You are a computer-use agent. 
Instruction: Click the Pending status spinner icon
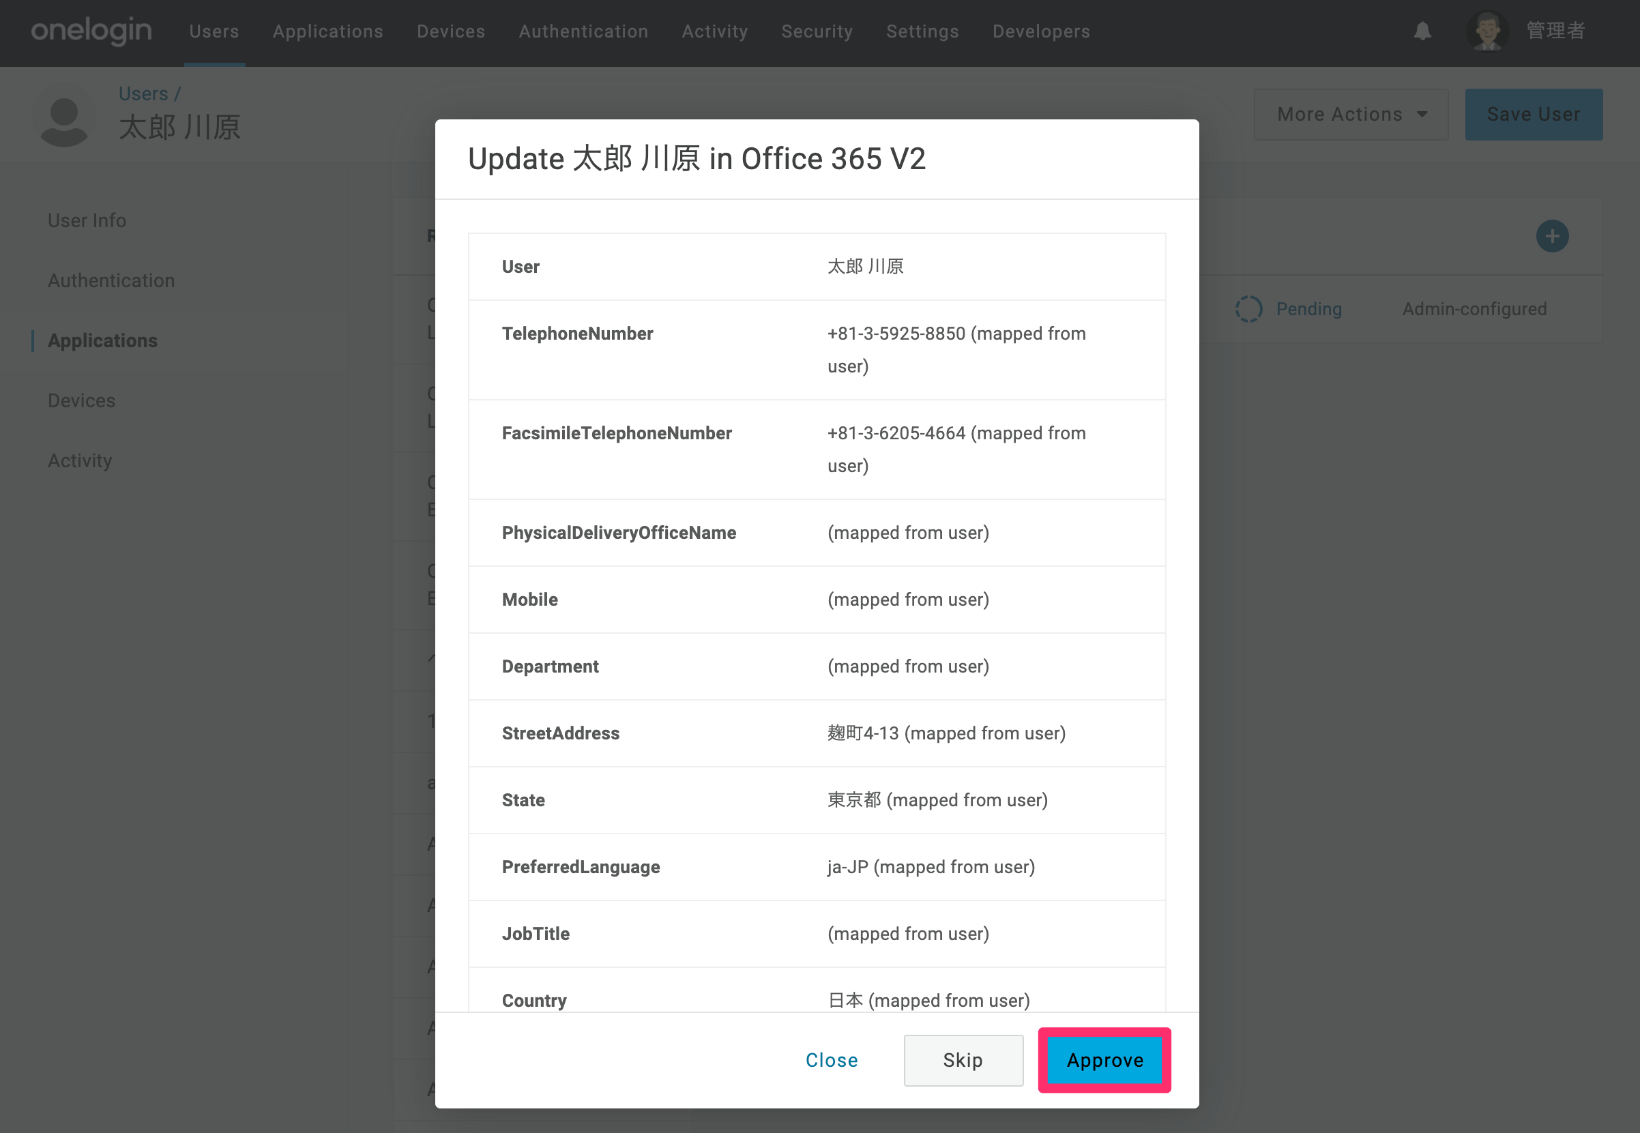tap(1248, 309)
